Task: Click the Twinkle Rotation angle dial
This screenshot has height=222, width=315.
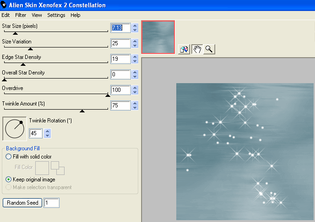Action: [15, 128]
